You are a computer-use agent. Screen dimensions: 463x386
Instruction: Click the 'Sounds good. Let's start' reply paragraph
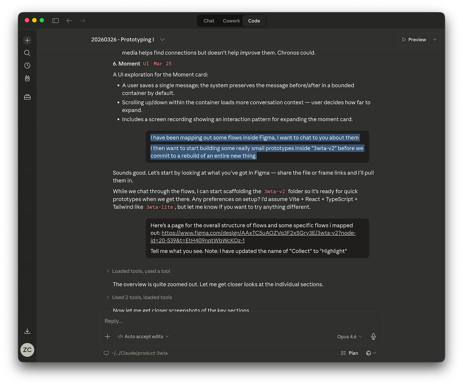(x=243, y=176)
